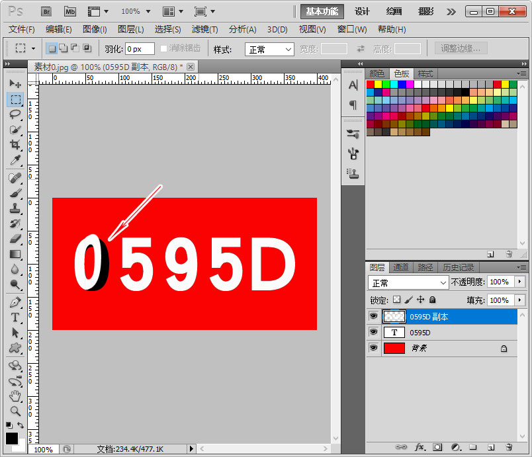Click the 基本功能 workspace button

pyautogui.click(x=322, y=11)
